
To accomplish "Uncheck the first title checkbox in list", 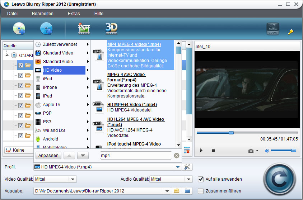I will pyautogui.click(x=21, y=65).
